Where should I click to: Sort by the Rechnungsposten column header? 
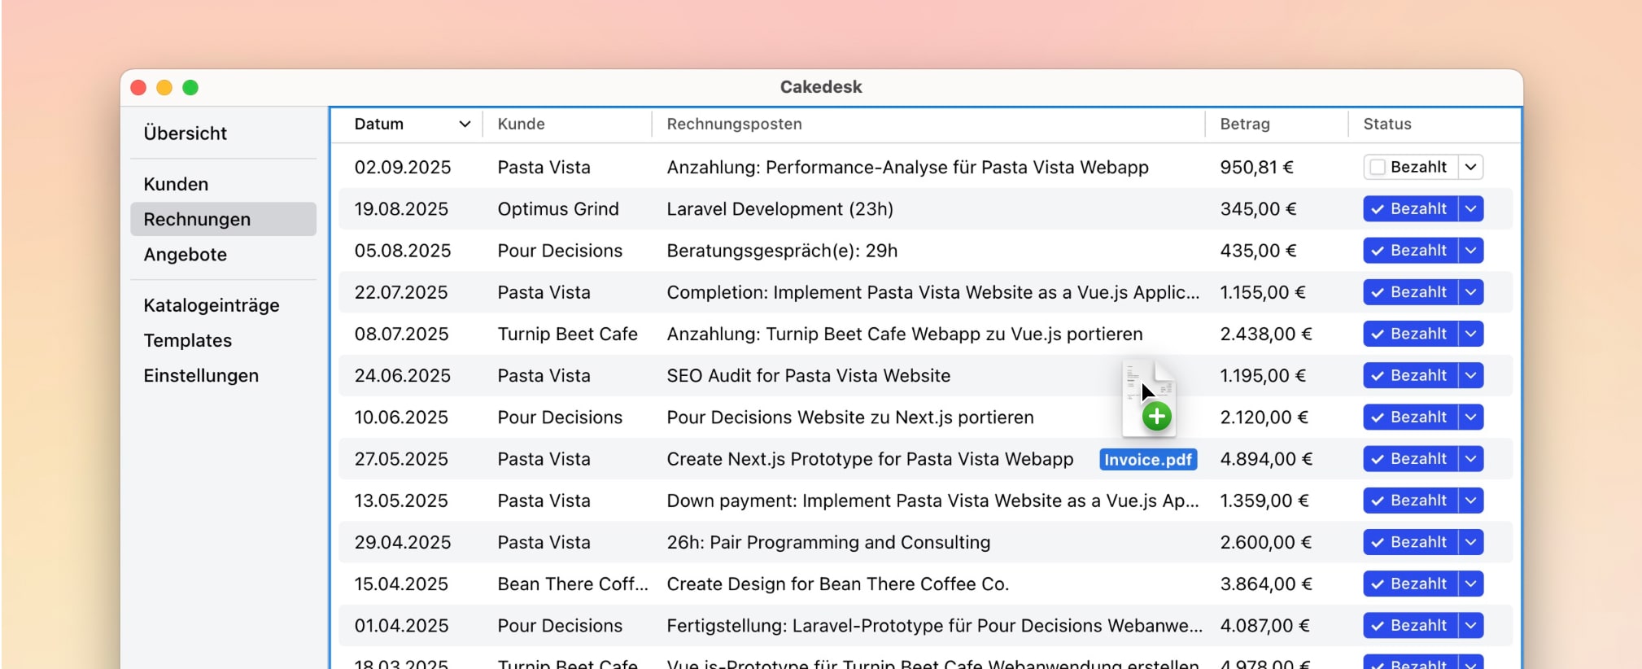735,124
